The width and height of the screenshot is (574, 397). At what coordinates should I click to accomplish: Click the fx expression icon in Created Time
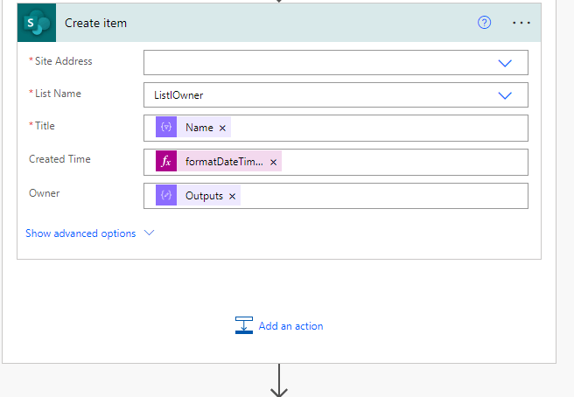(x=166, y=161)
